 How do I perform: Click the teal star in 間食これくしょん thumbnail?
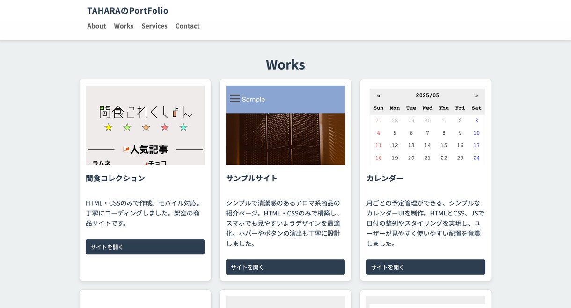click(x=183, y=127)
